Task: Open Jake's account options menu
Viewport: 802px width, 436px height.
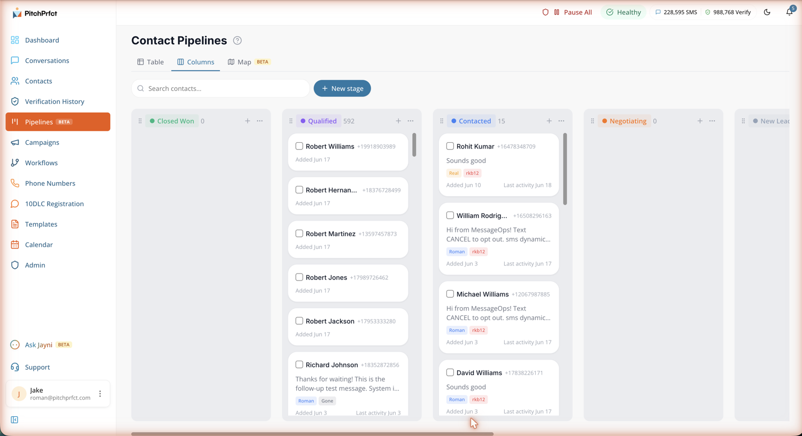Action: point(100,394)
